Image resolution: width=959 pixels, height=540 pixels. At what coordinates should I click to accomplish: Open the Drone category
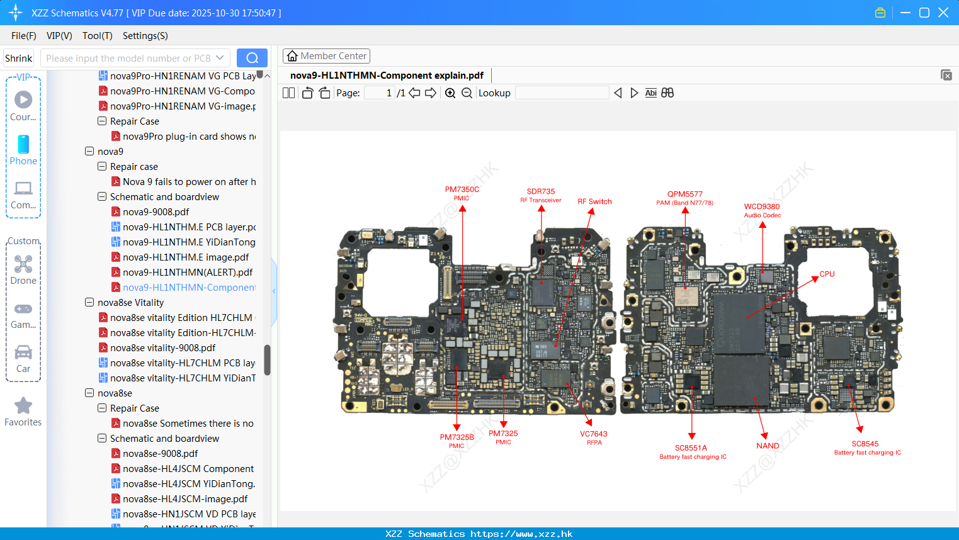click(x=23, y=270)
